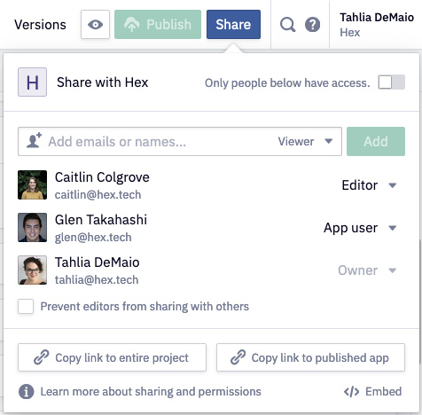Open the Versions menu

(x=40, y=25)
